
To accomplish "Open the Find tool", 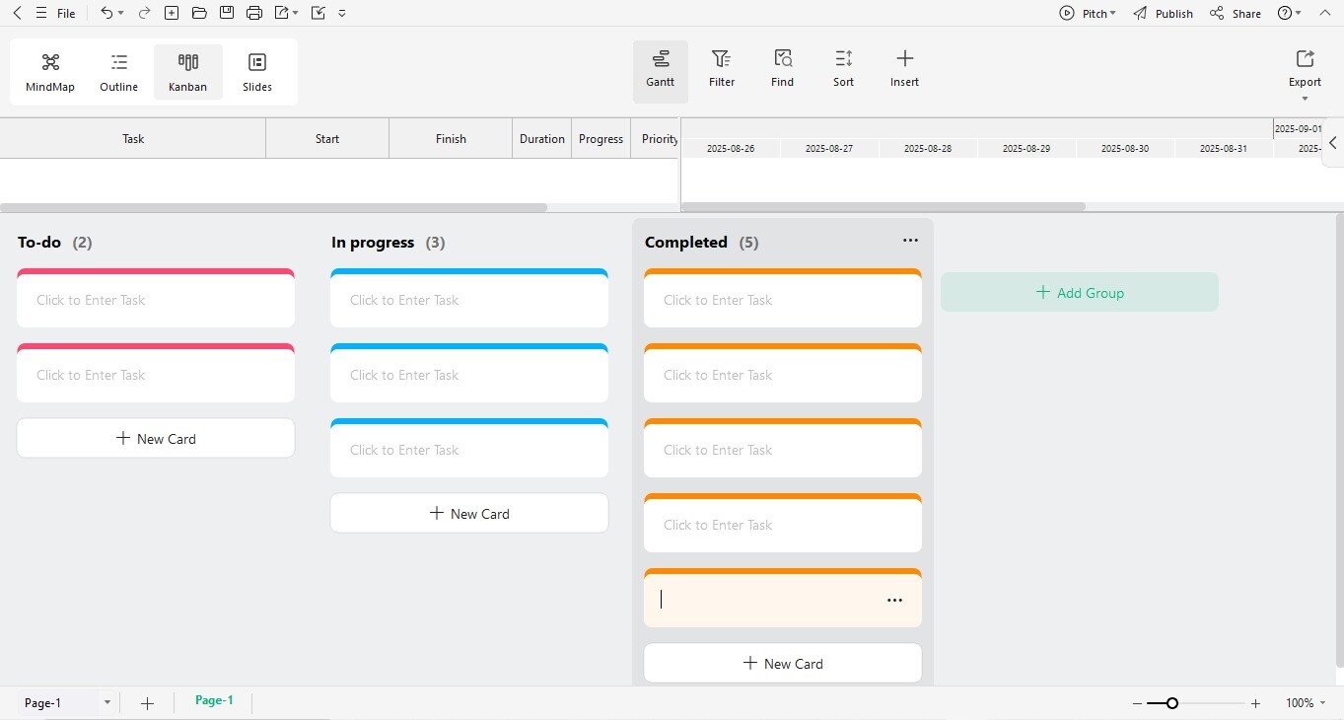I will (x=782, y=67).
